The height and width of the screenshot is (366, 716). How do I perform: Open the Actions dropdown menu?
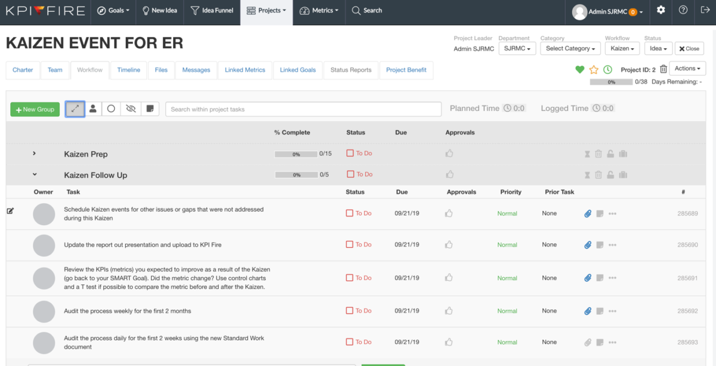click(x=687, y=69)
